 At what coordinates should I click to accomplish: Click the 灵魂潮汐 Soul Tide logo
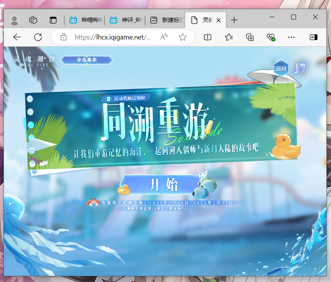34,61
